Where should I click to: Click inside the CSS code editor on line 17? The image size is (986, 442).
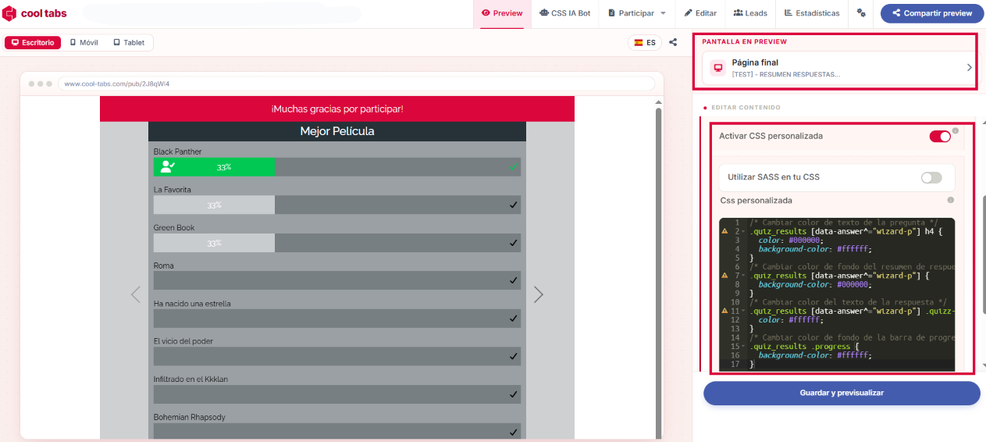tap(851, 365)
